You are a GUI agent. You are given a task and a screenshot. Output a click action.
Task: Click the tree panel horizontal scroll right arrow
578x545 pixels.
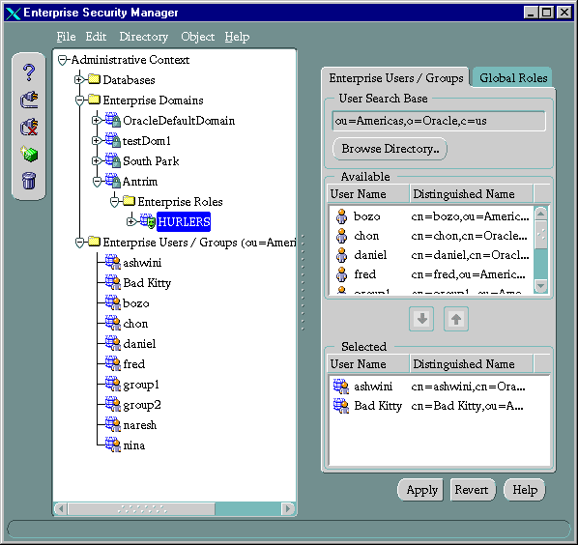click(287, 509)
